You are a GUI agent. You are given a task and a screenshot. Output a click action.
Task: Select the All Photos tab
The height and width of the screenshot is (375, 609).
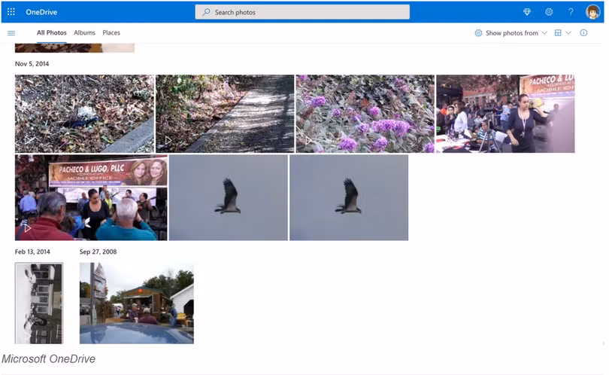click(x=52, y=33)
